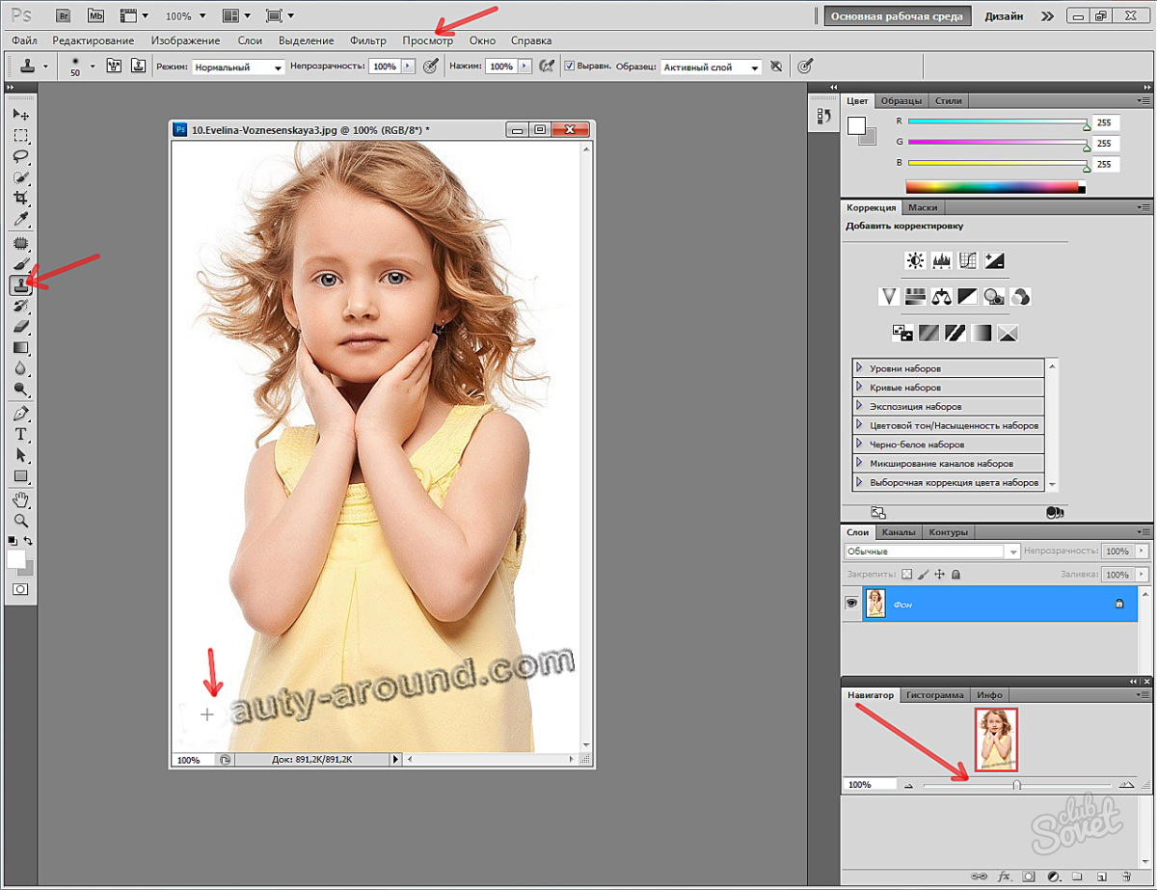
Task: Add a Gradient Map adjustment icon
Action: tap(982, 333)
